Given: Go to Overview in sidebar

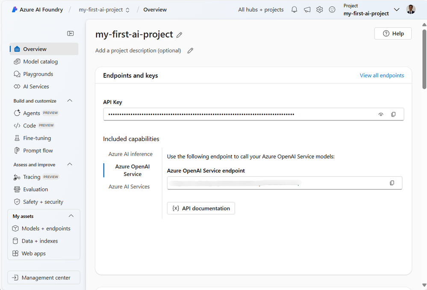Looking at the screenshot, I should pyautogui.click(x=44, y=49).
